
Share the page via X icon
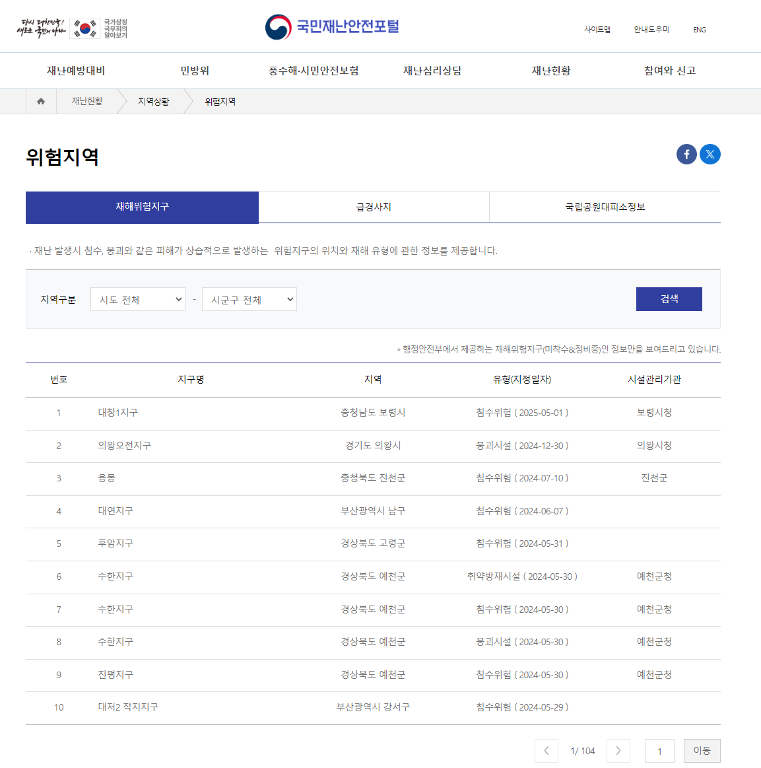coord(710,155)
